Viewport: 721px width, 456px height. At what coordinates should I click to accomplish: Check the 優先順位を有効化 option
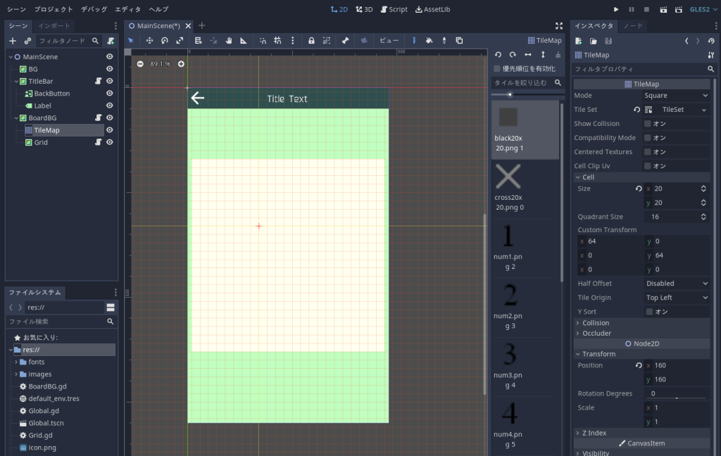[497, 68]
